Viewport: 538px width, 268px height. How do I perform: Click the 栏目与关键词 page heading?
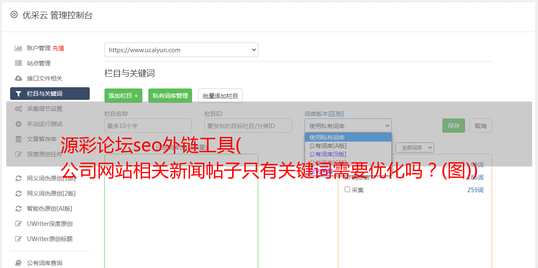click(130, 73)
